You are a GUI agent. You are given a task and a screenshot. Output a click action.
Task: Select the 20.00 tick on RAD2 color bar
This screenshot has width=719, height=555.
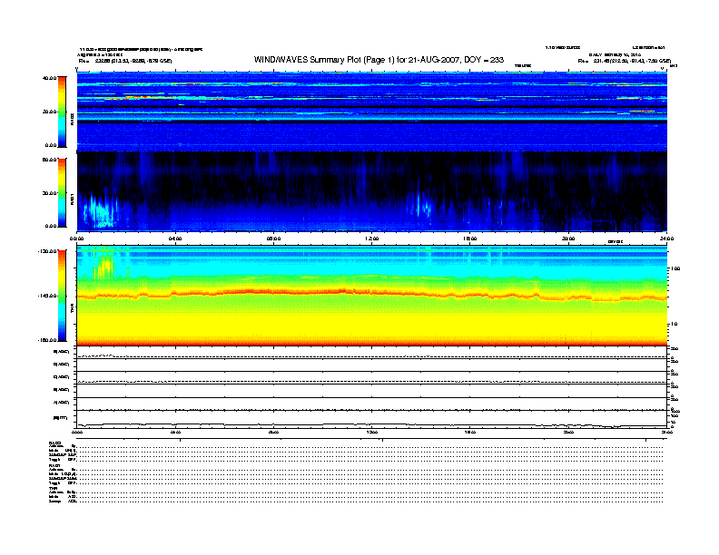tap(49, 112)
